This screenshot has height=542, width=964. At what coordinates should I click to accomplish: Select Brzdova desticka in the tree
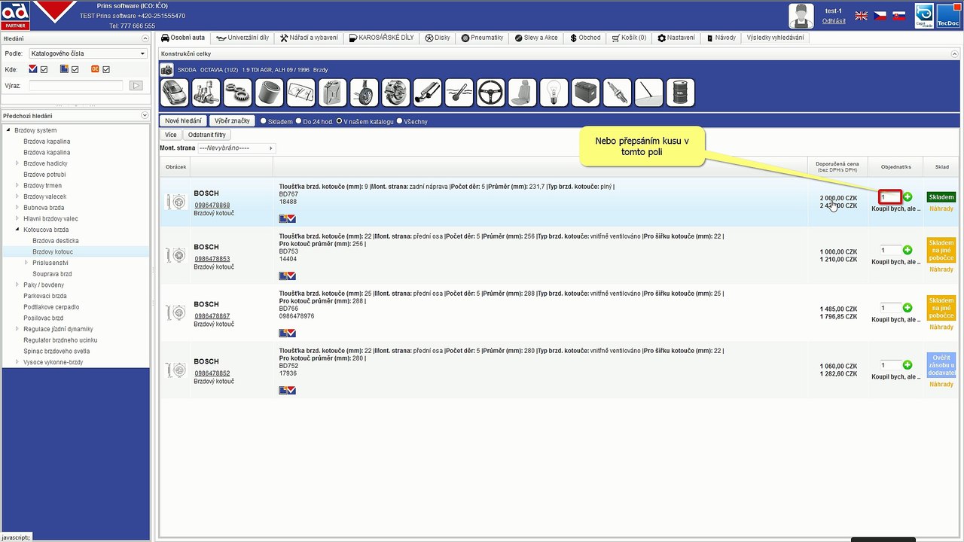tap(56, 241)
